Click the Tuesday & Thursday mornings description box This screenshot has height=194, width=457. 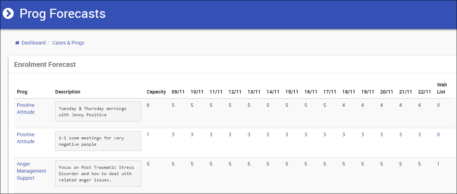tap(98, 111)
